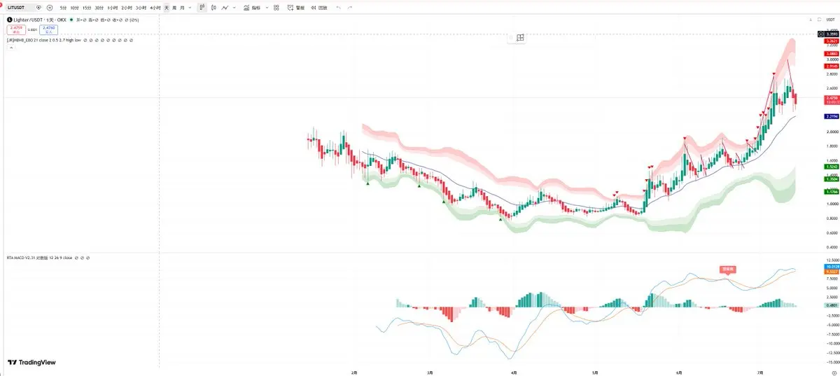Select the 4小时 interval

coord(155,7)
